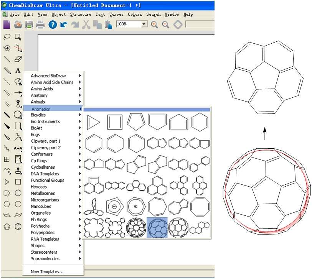Select the Lasso selection tool

[x=7, y=37]
